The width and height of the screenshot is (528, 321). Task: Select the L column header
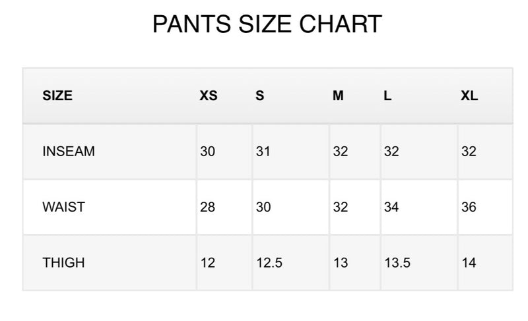387,96
